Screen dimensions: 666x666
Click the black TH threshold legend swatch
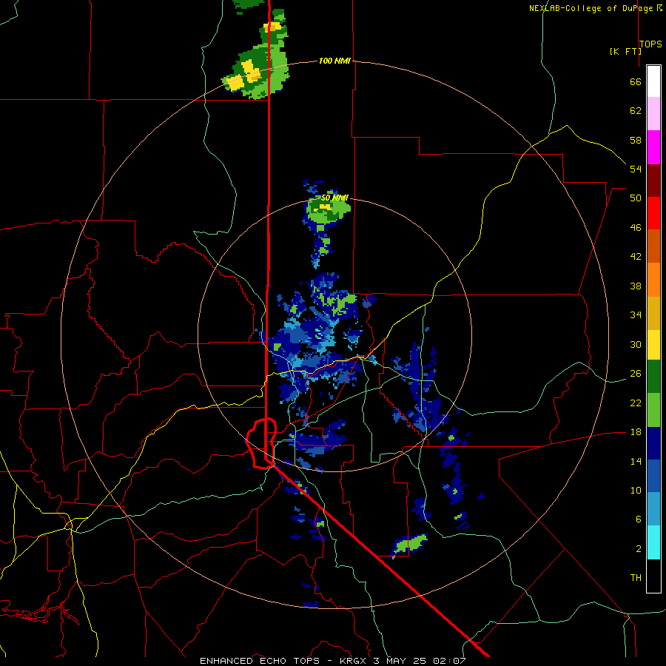653,576
